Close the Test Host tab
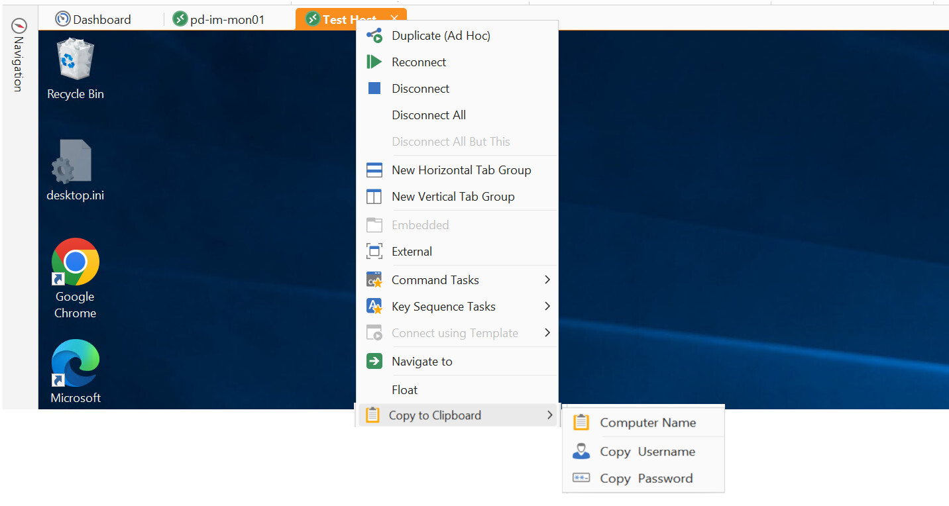Viewport: 949px width, 506px height. click(x=395, y=19)
